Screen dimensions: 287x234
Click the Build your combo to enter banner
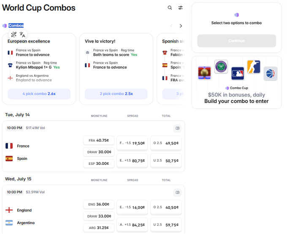pos(236,101)
